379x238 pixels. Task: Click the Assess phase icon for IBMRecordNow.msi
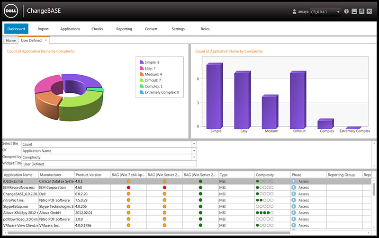click(294, 187)
